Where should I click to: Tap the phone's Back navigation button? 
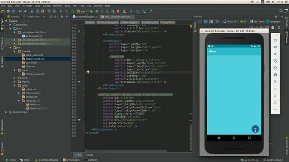[x=219, y=138]
